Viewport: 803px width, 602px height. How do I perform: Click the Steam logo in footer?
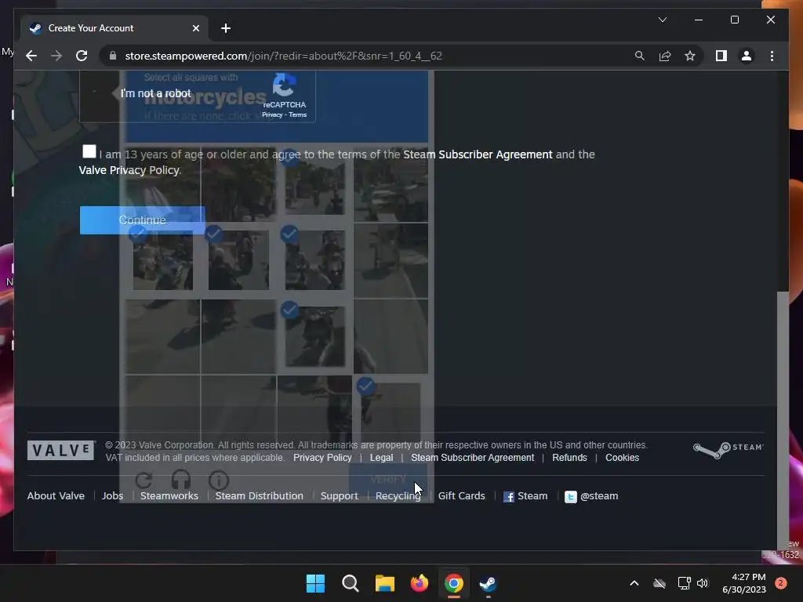point(729,449)
